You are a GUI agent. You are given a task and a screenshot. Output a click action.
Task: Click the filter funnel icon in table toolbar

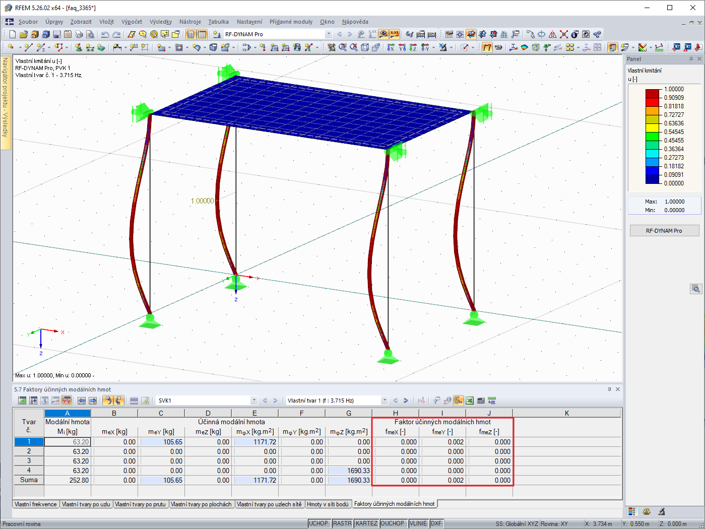point(436,401)
